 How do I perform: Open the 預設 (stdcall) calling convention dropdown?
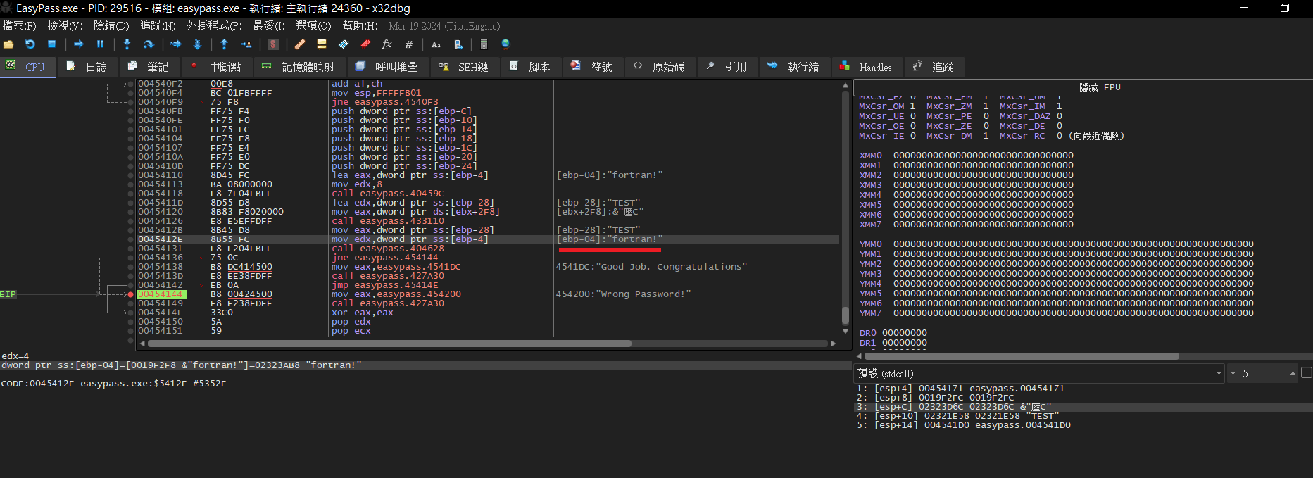(1039, 373)
